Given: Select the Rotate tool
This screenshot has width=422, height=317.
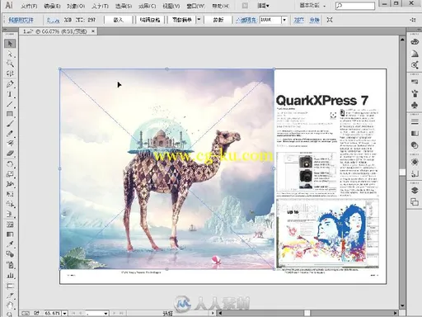Looking at the screenshot, I should [x=10, y=164].
